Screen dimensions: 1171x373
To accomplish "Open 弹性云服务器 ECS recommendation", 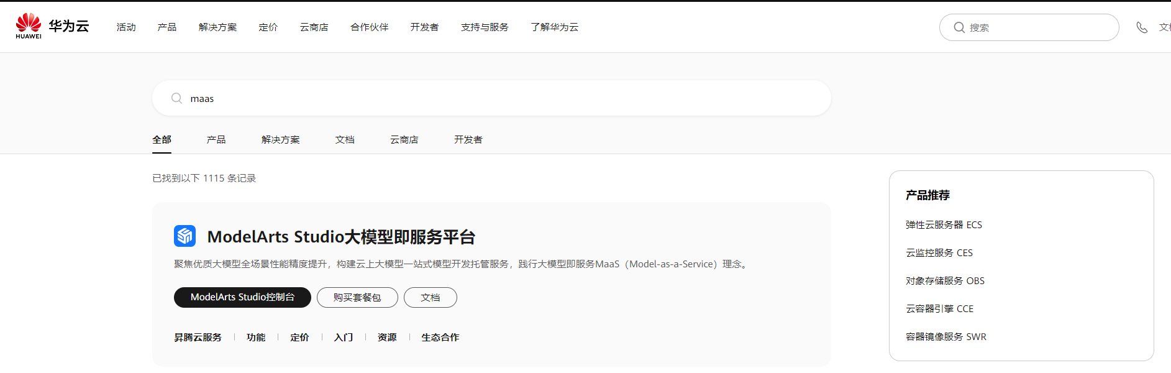I will 944,224.
